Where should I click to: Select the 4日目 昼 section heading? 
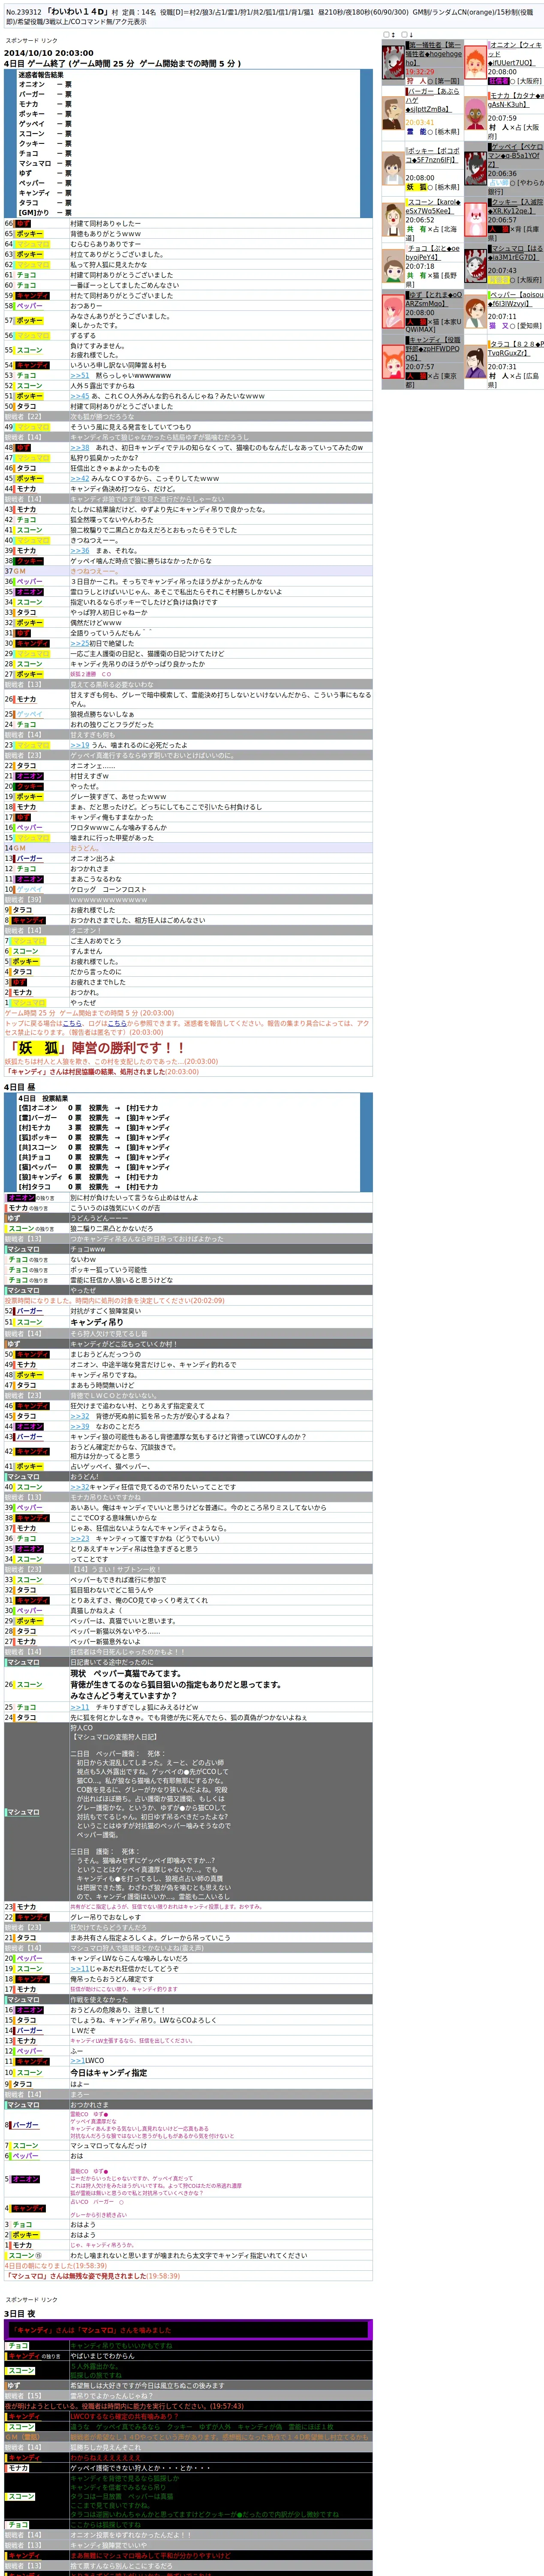[20, 1087]
